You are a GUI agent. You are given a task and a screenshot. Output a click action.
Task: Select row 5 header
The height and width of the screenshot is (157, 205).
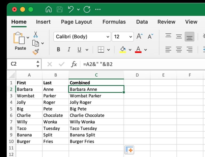click(x=11, y=109)
